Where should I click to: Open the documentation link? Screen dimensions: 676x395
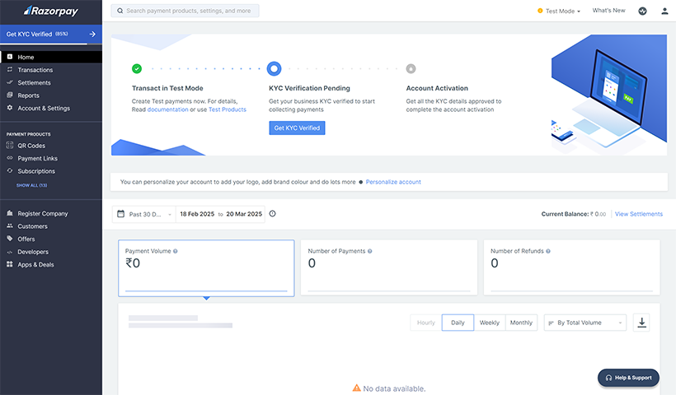[x=167, y=109]
